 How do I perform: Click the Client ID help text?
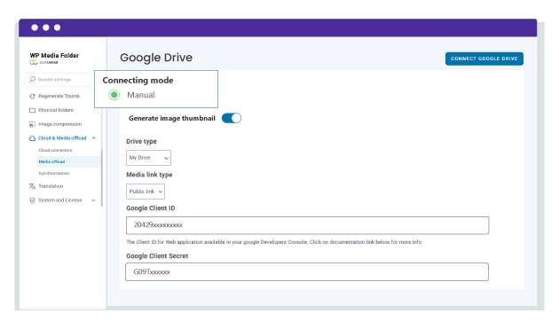[274, 242]
